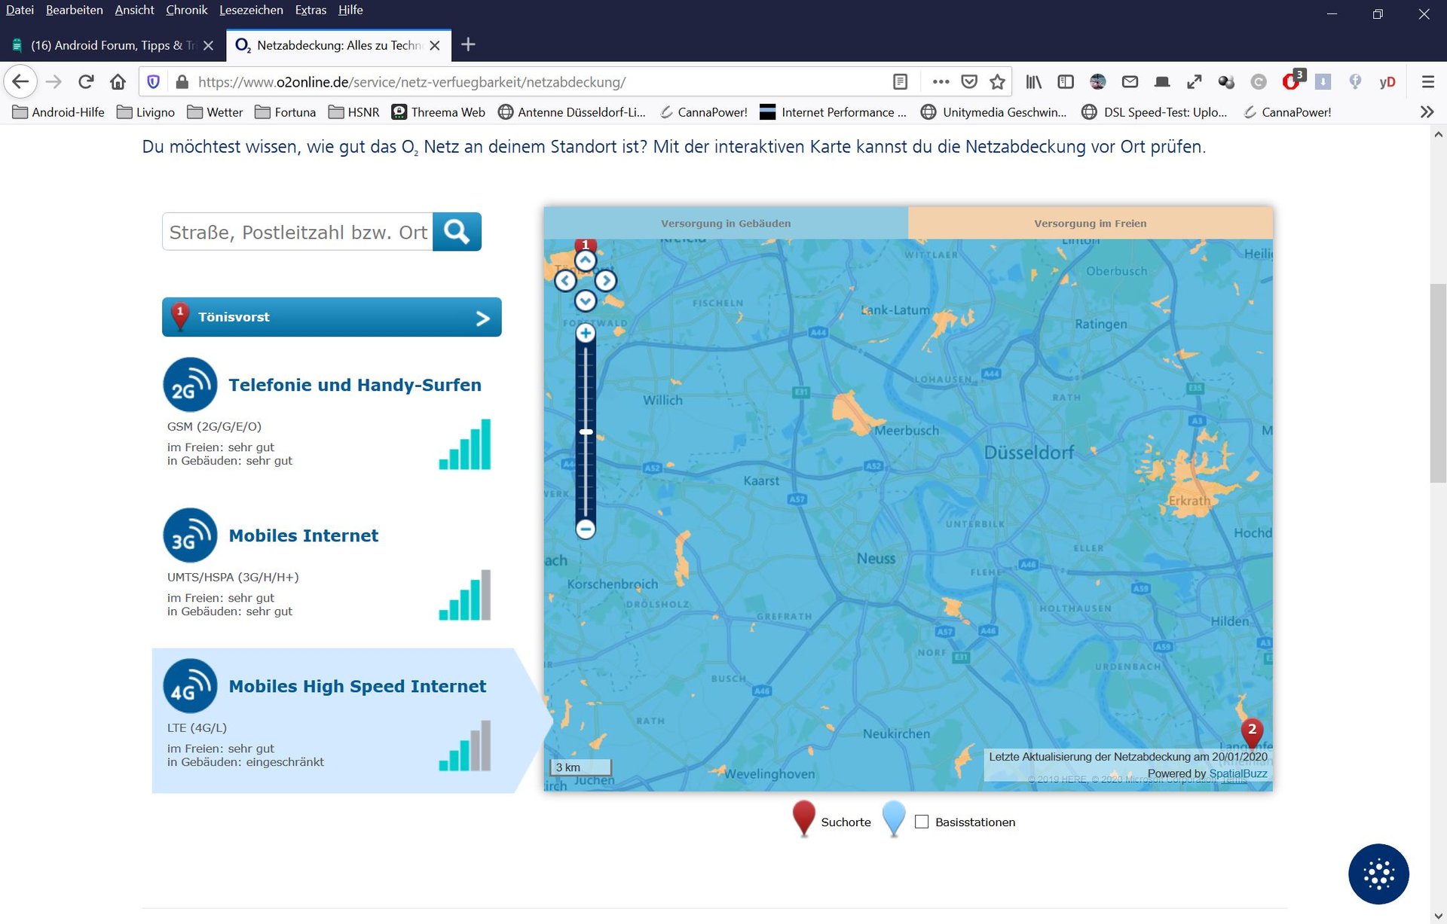This screenshot has width=1447, height=924.
Task: Open the Extras menu
Action: tap(311, 10)
